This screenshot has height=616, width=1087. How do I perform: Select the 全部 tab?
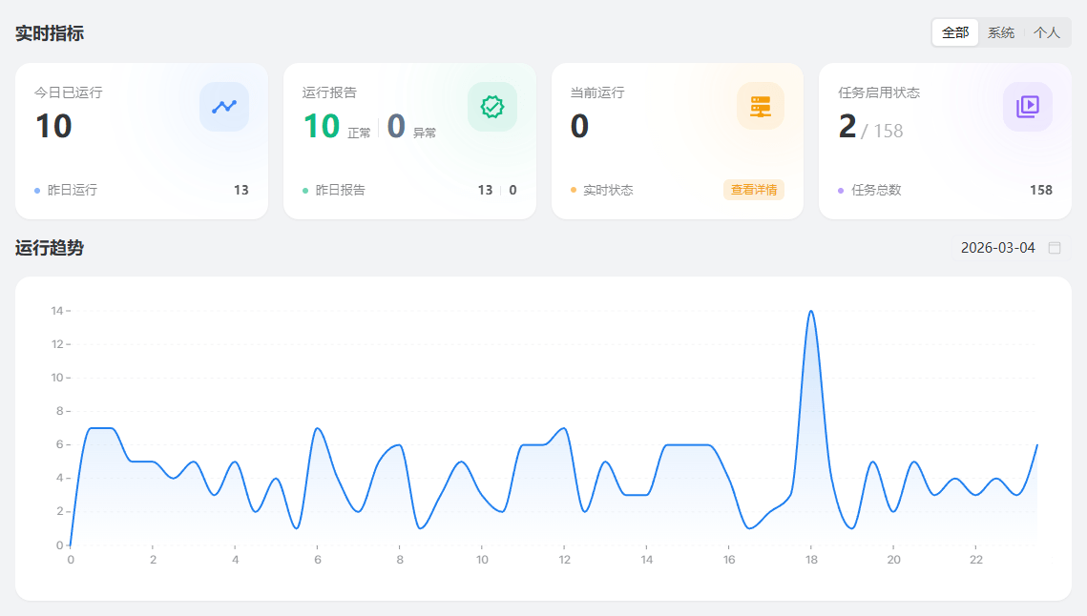(955, 32)
